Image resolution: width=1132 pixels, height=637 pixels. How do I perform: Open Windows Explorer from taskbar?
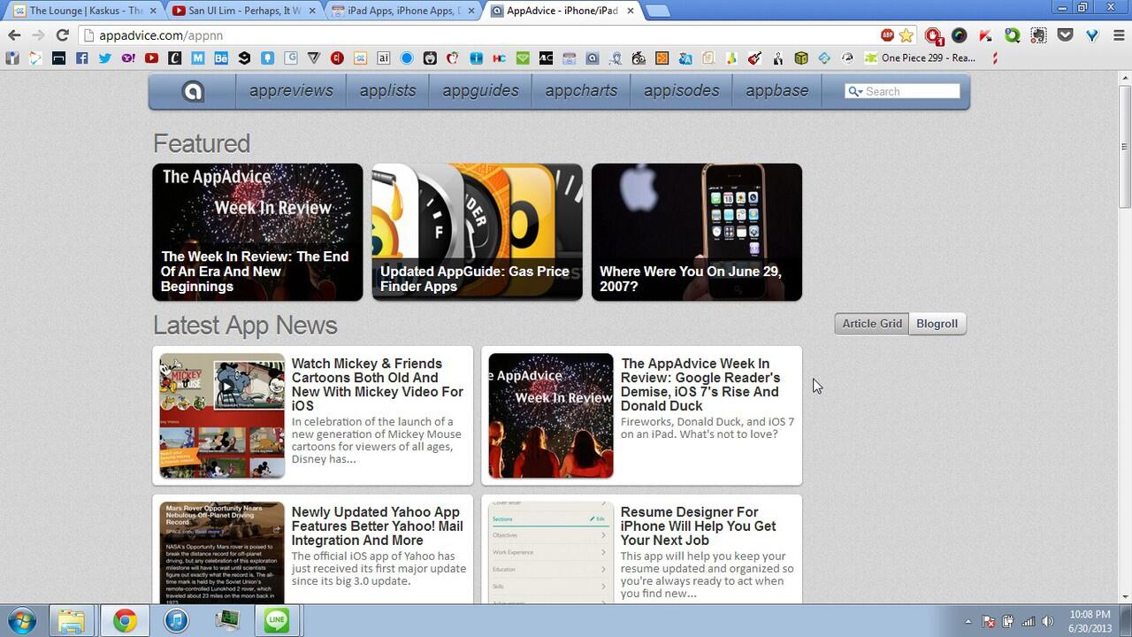pyautogui.click(x=72, y=620)
